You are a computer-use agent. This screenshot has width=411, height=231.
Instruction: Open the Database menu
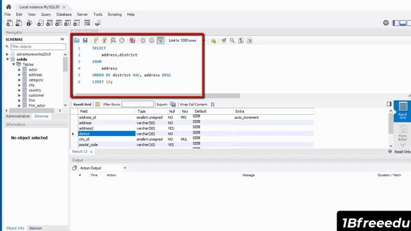pos(64,14)
